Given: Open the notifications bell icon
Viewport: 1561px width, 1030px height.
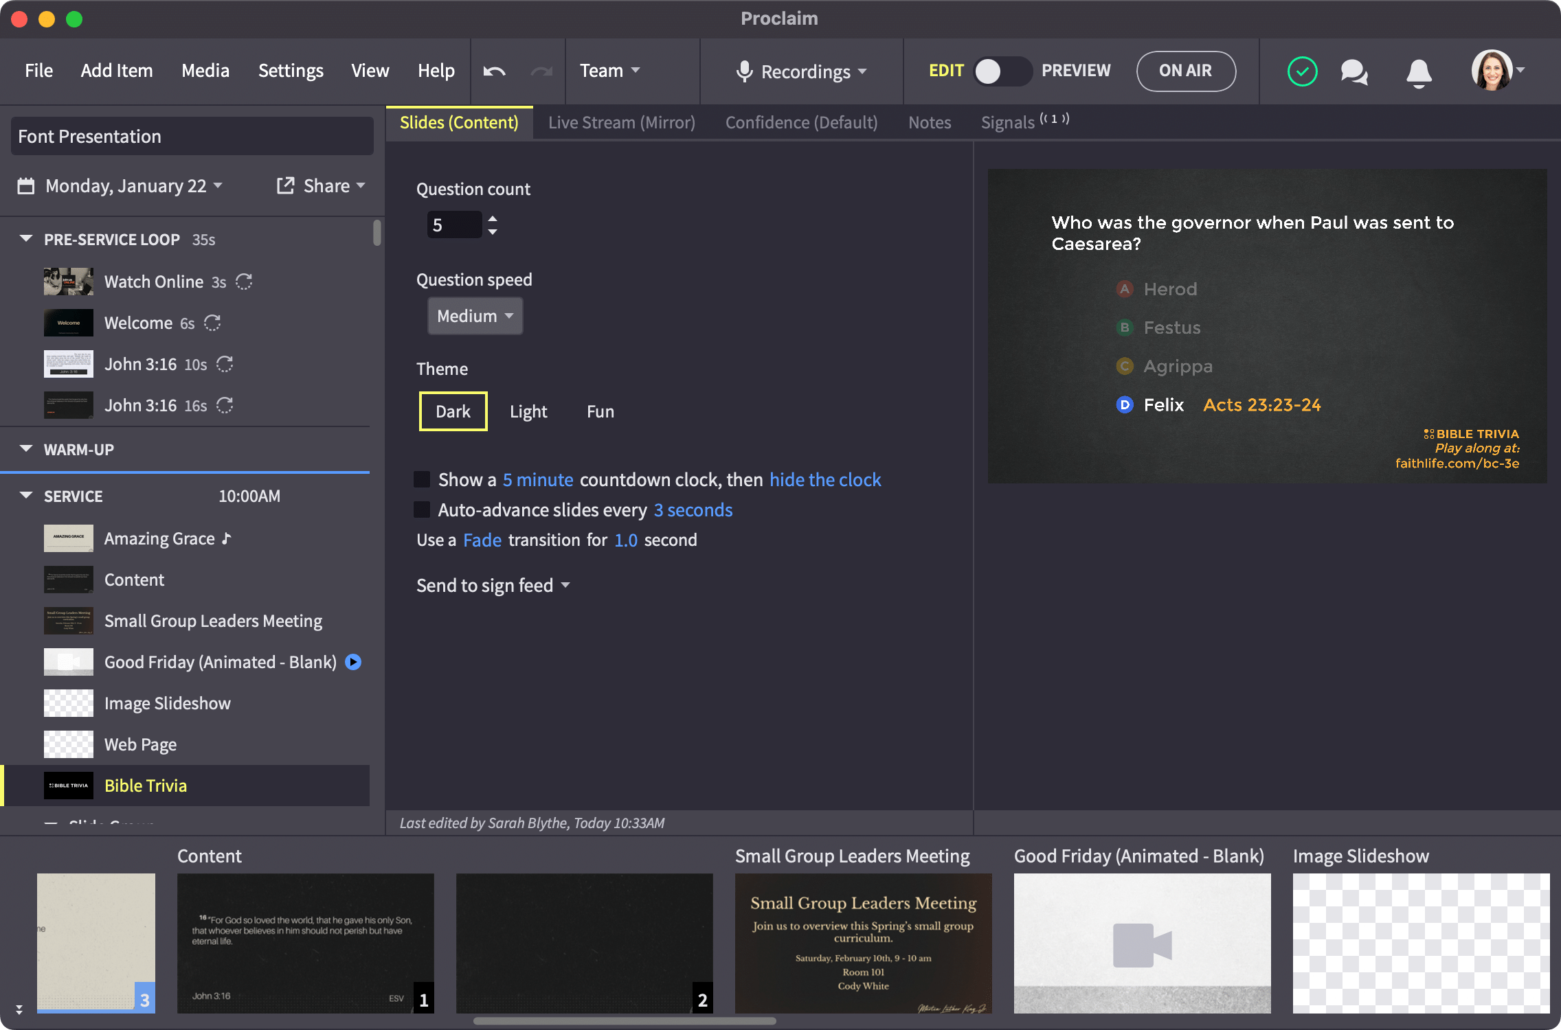Looking at the screenshot, I should click(x=1419, y=72).
